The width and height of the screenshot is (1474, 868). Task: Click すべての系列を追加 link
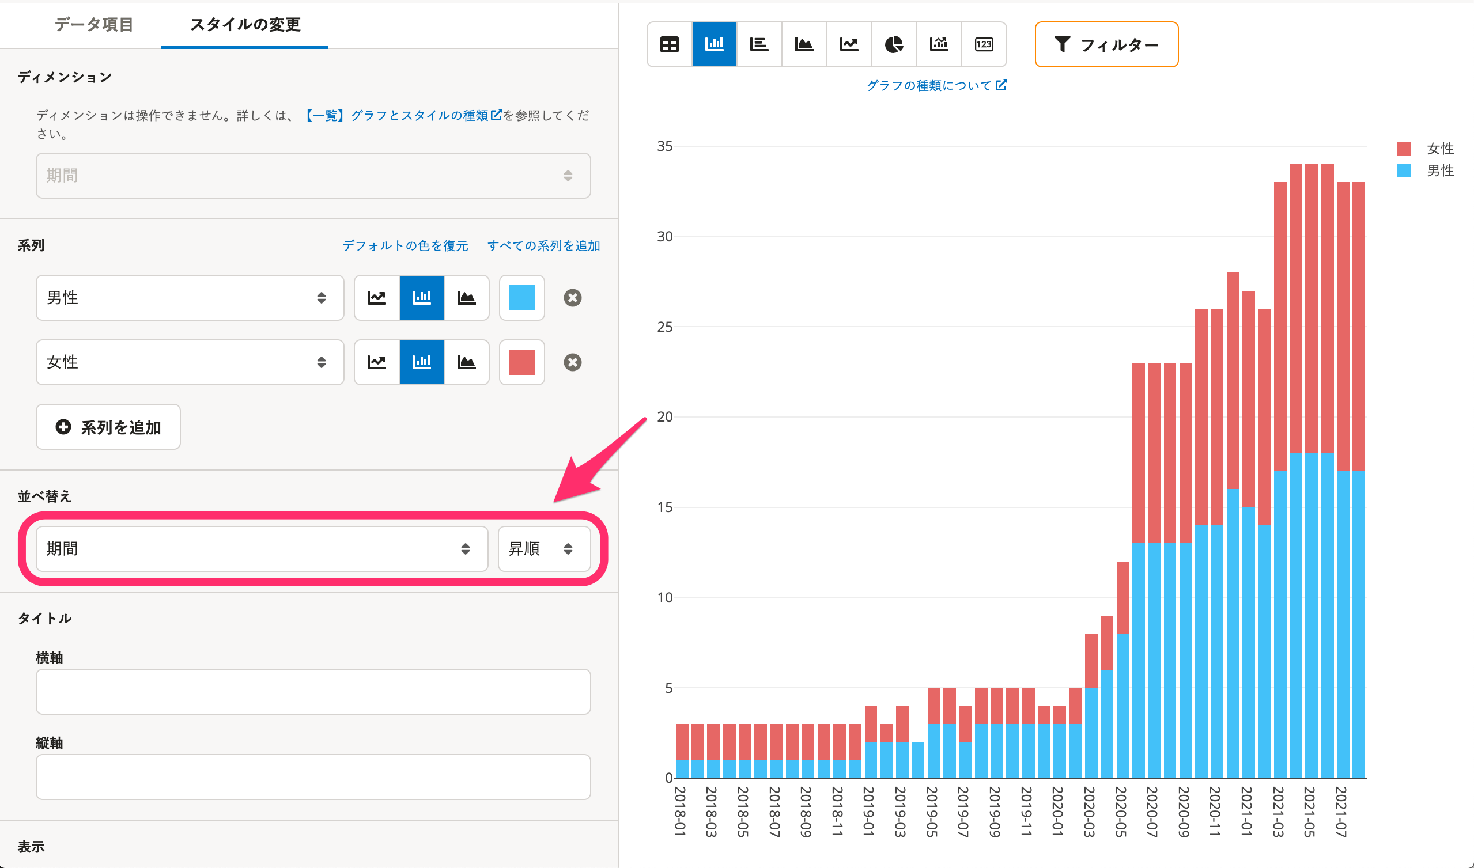pos(543,246)
